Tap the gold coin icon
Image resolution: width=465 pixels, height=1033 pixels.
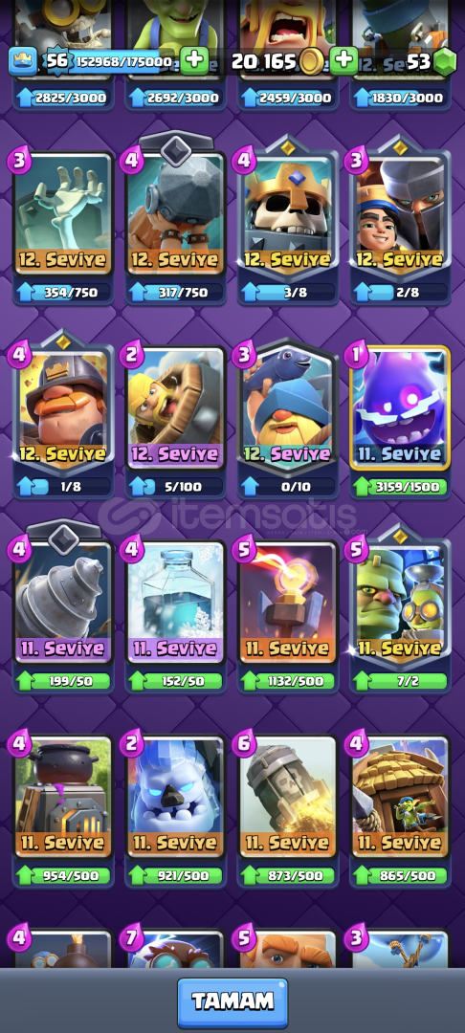[x=312, y=62]
